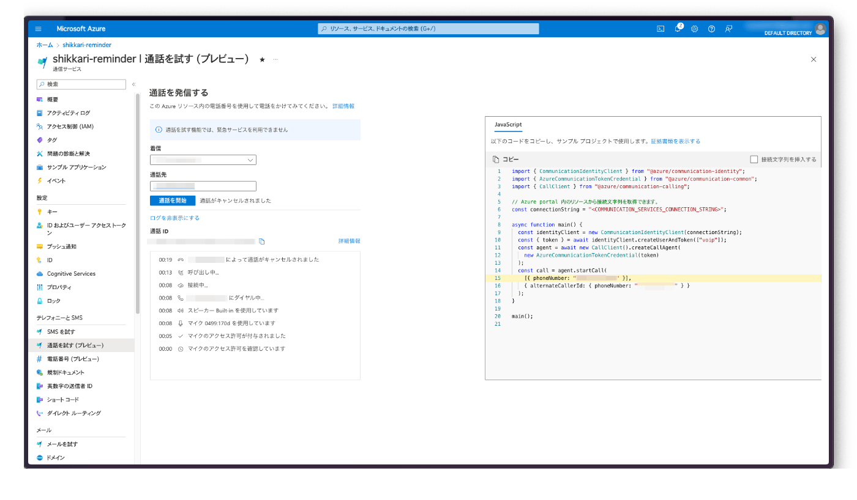857x500 pixels.
Task: Click the ホーム breadcrumb
Action: (44, 45)
